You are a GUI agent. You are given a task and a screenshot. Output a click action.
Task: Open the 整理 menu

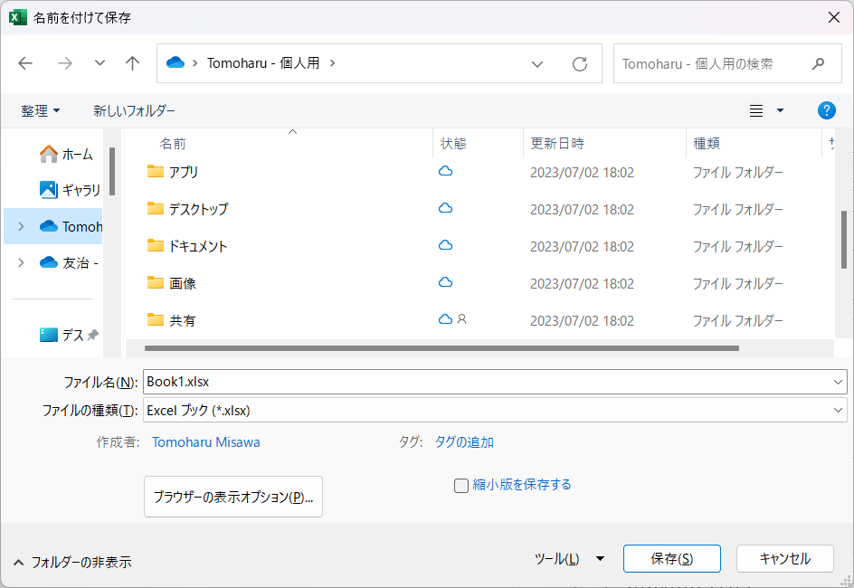[x=41, y=110]
